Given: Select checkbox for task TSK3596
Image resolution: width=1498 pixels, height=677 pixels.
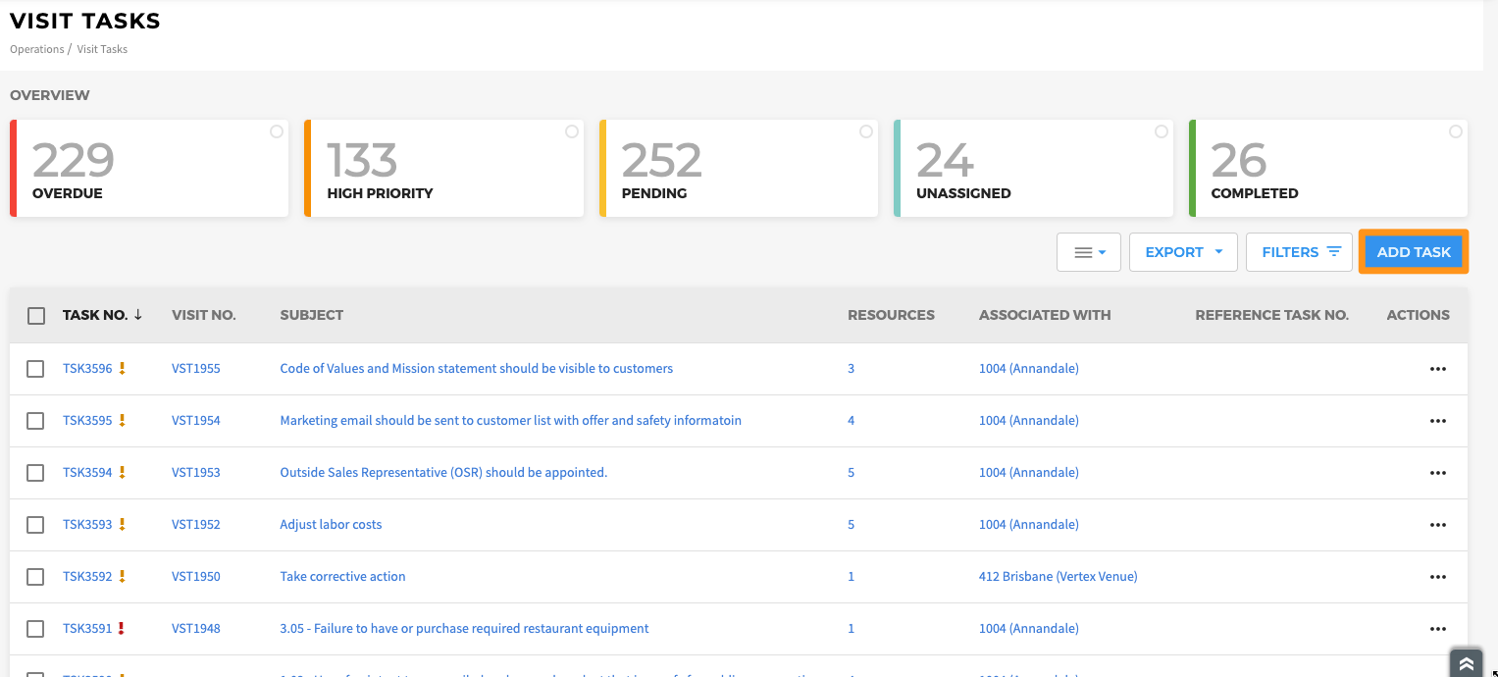Looking at the screenshot, I should pyautogui.click(x=35, y=369).
